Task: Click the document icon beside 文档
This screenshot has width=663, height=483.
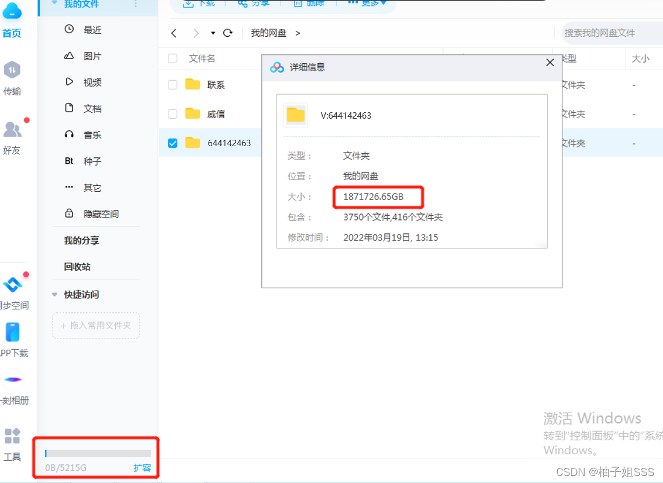Action: 69,108
